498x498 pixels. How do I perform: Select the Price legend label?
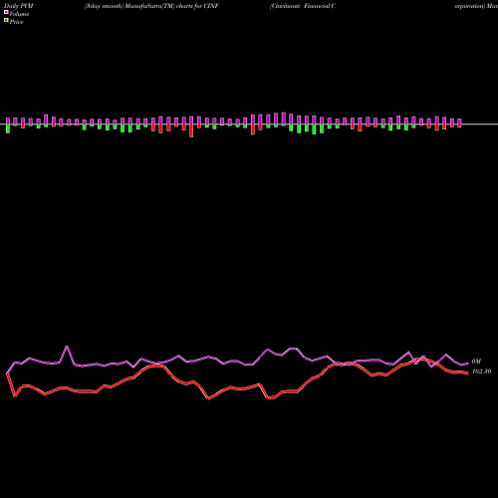point(16,22)
